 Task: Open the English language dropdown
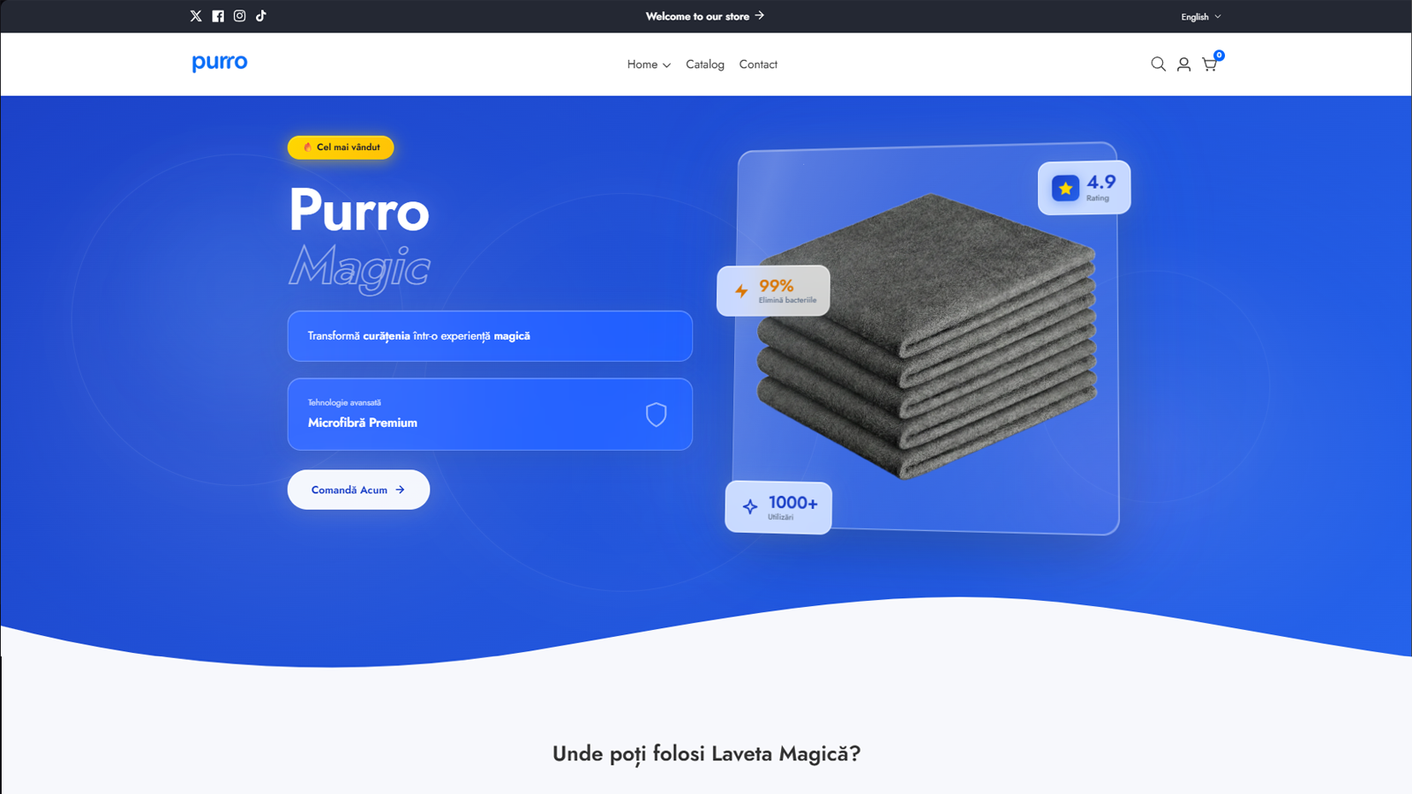(x=1201, y=17)
